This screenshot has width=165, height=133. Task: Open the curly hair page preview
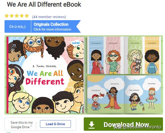click(x=135, y=55)
